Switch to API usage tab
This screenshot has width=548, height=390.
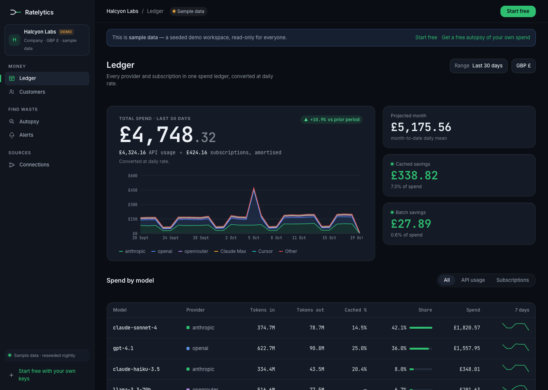[x=473, y=280]
